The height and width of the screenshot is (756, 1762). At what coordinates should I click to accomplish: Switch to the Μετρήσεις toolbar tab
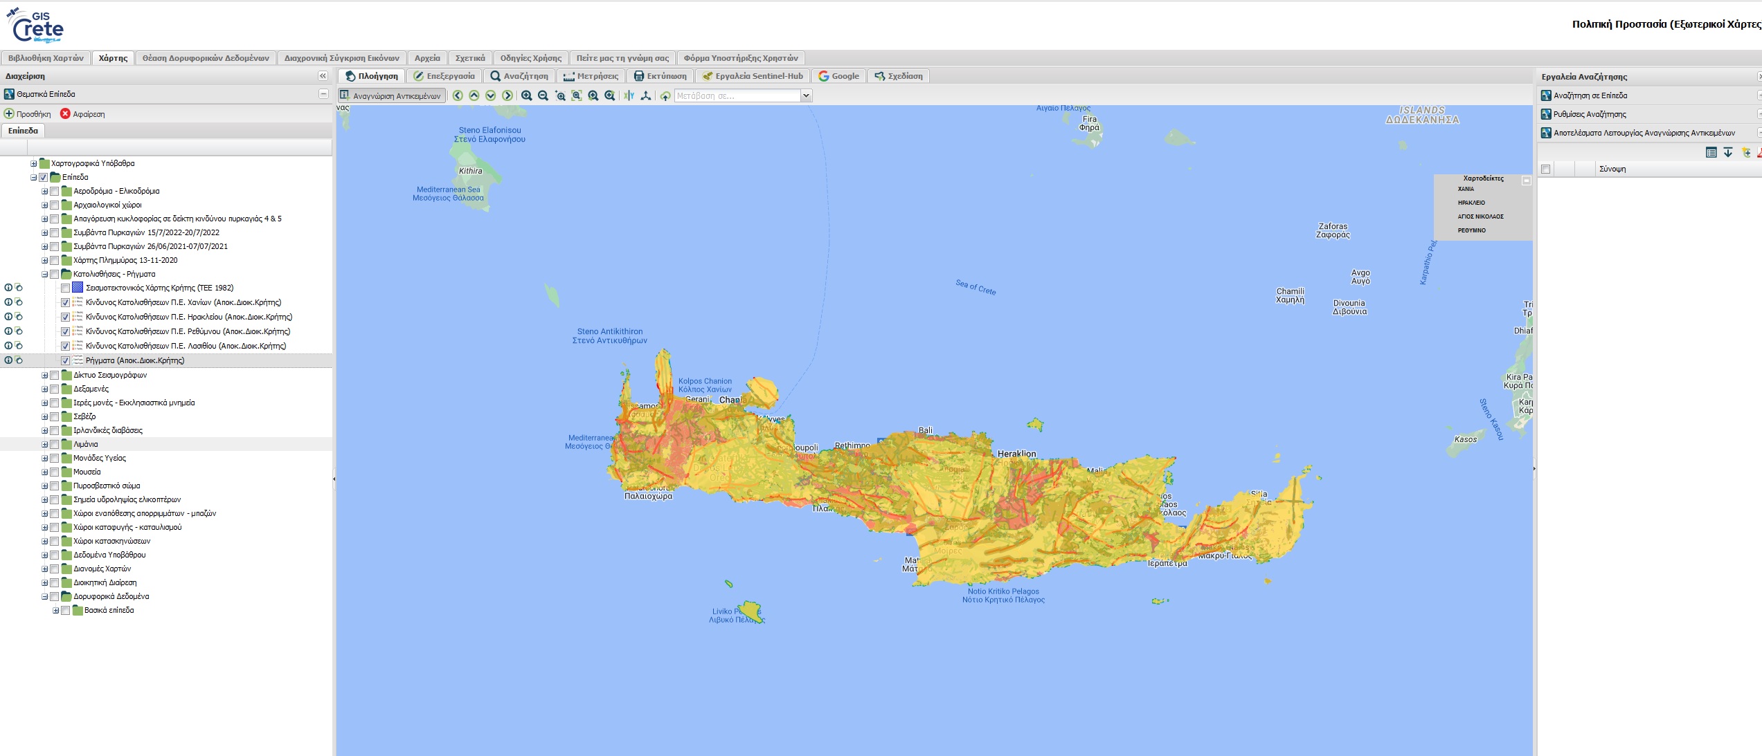pyautogui.click(x=591, y=76)
